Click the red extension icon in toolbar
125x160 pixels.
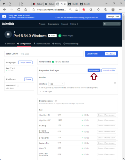coord(84,10)
